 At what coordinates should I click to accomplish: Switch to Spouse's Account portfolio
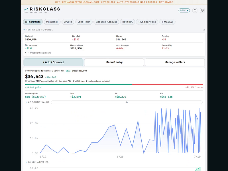106,22
